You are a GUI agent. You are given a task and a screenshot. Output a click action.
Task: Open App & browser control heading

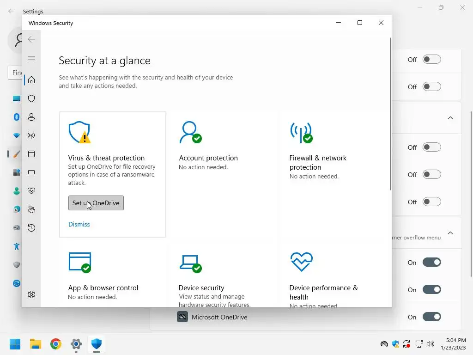[x=103, y=288]
